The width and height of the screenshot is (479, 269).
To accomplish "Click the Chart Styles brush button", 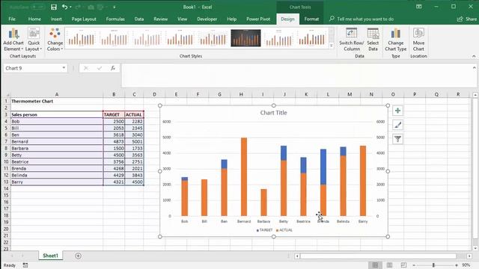I will tap(397, 125).
